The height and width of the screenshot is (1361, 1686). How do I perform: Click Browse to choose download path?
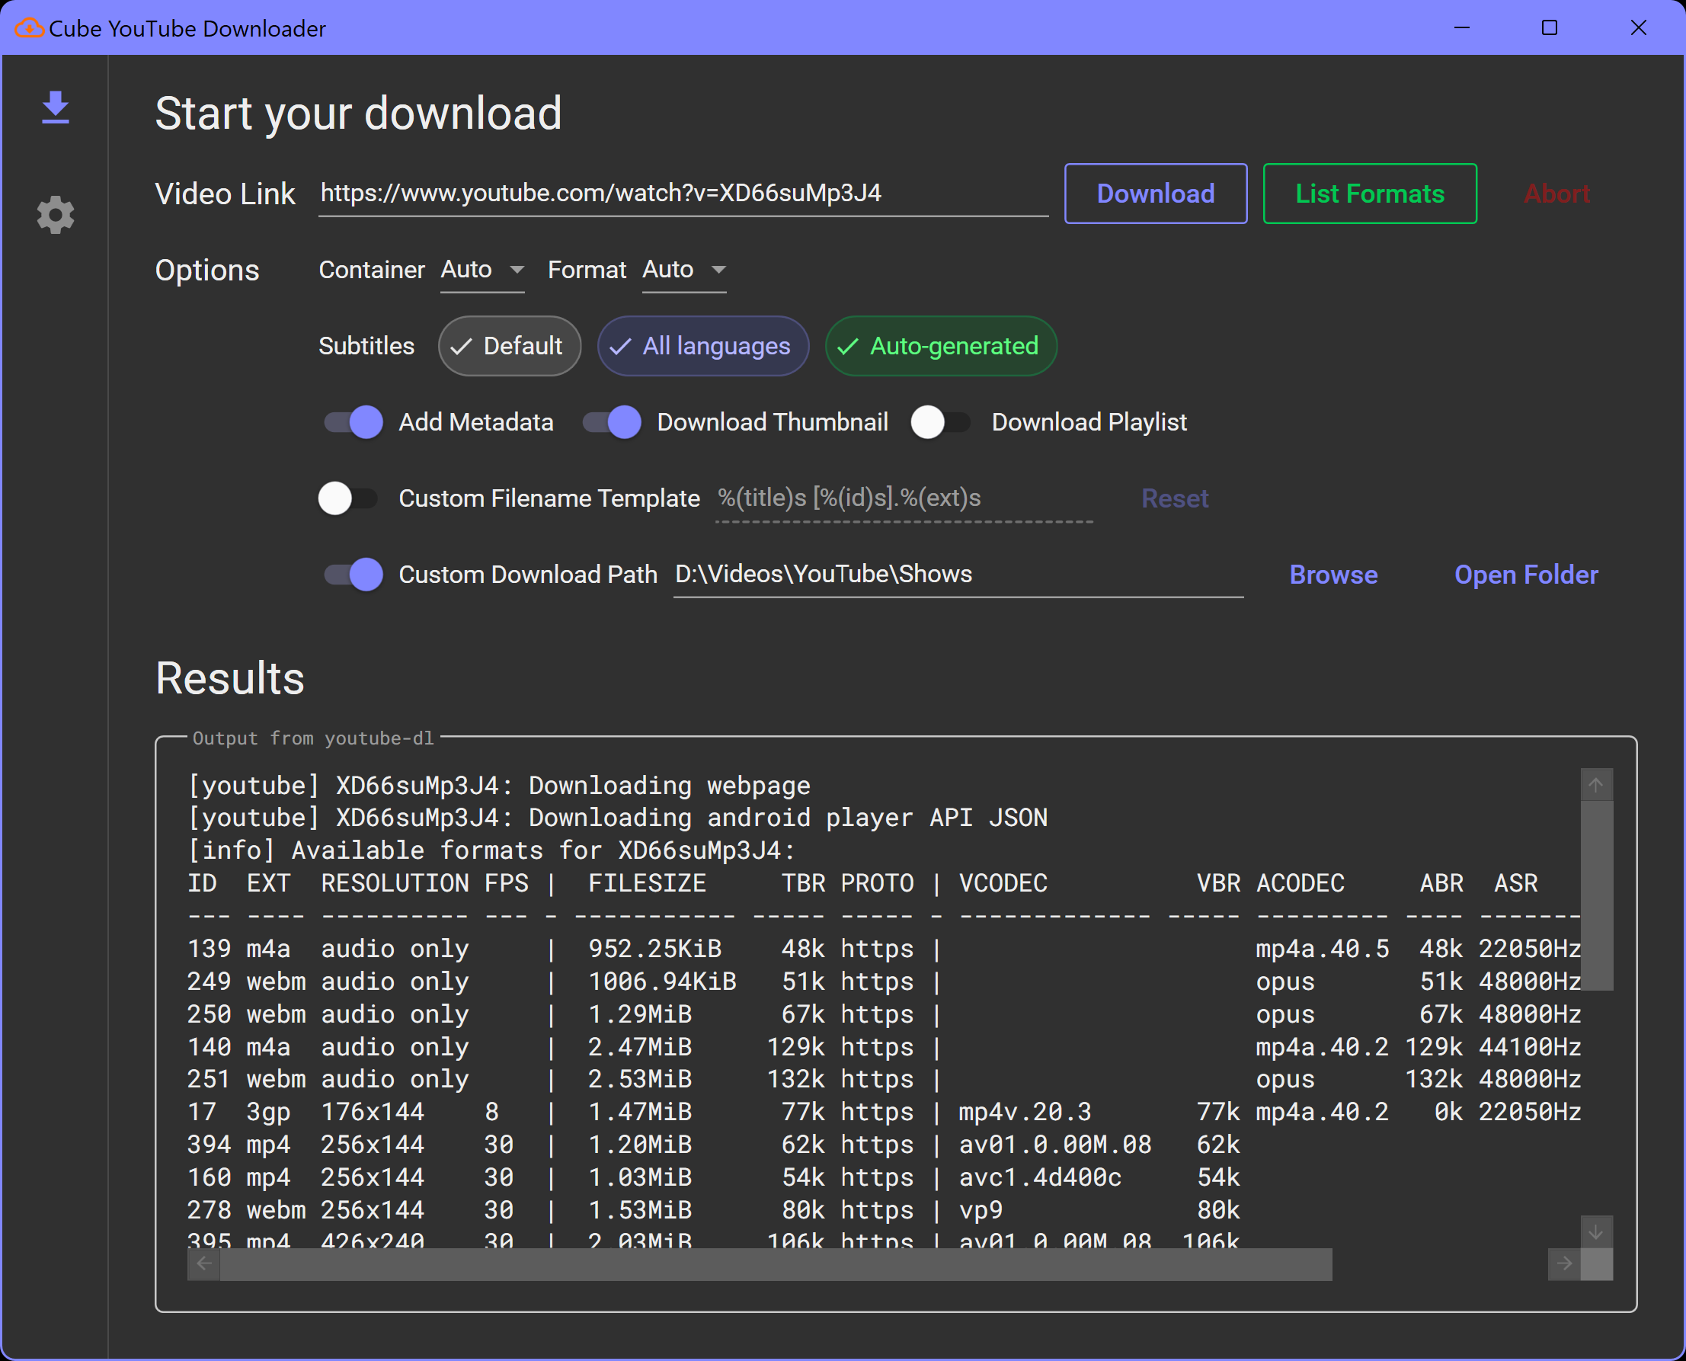click(x=1333, y=575)
